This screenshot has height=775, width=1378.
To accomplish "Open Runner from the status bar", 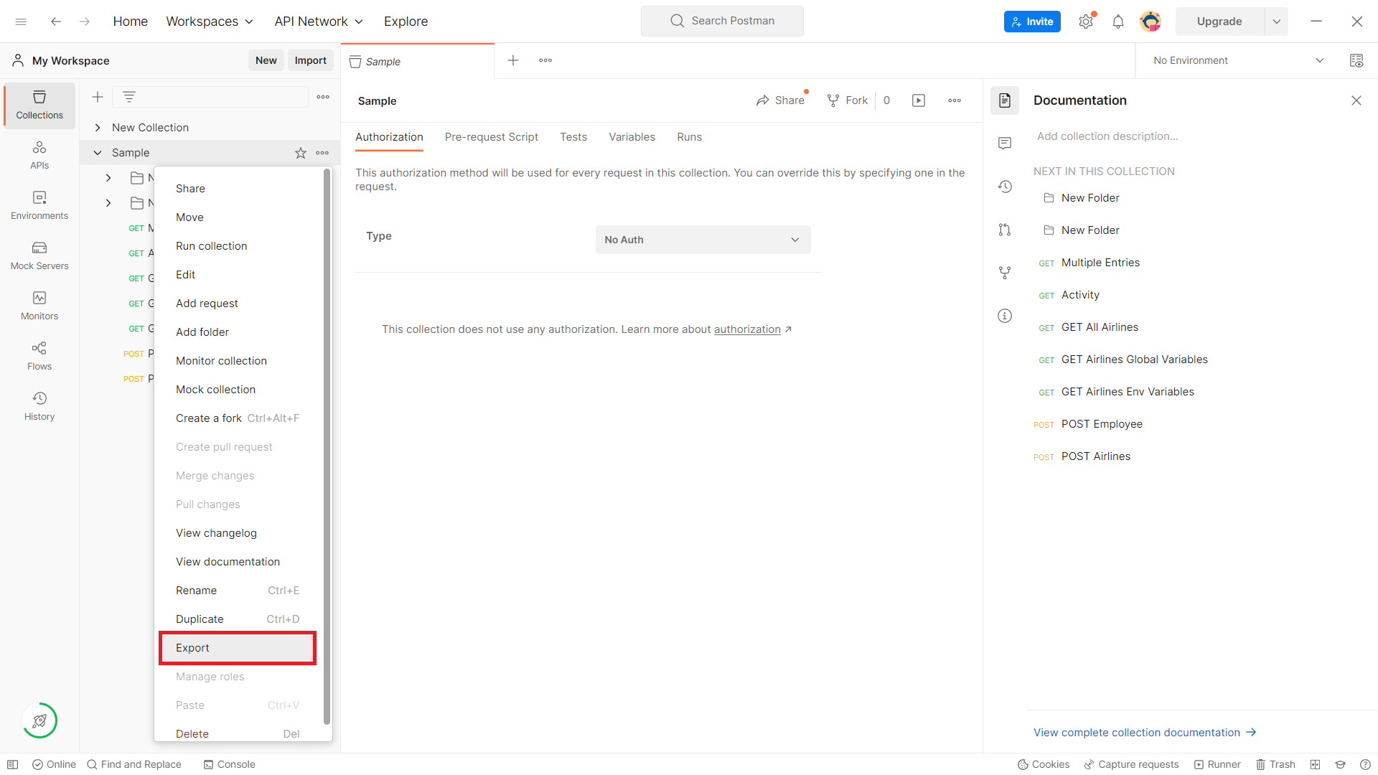I will click(x=1217, y=764).
